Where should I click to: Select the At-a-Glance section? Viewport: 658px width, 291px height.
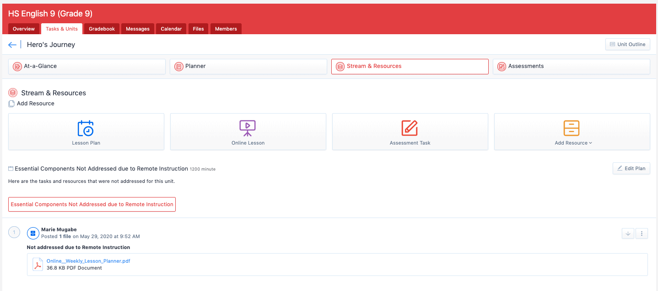(x=87, y=66)
